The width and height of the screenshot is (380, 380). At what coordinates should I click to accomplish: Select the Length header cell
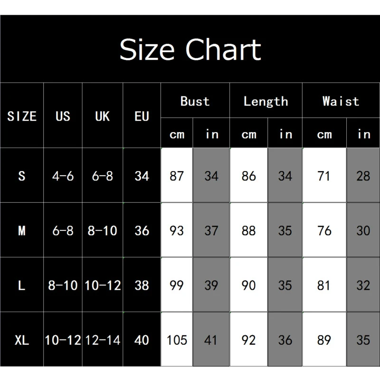pyautogui.click(x=266, y=101)
